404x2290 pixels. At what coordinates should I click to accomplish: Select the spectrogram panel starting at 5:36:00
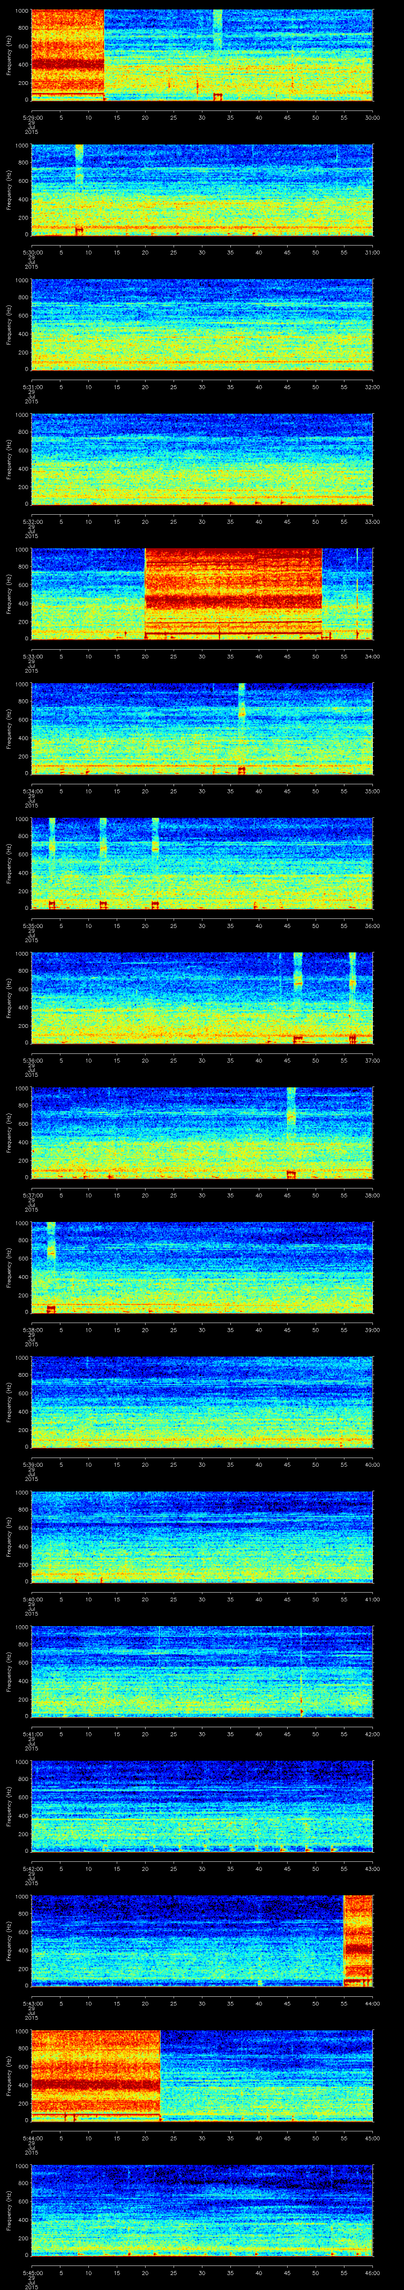(202, 997)
